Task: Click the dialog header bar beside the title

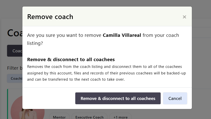Action: coord(126,17)
